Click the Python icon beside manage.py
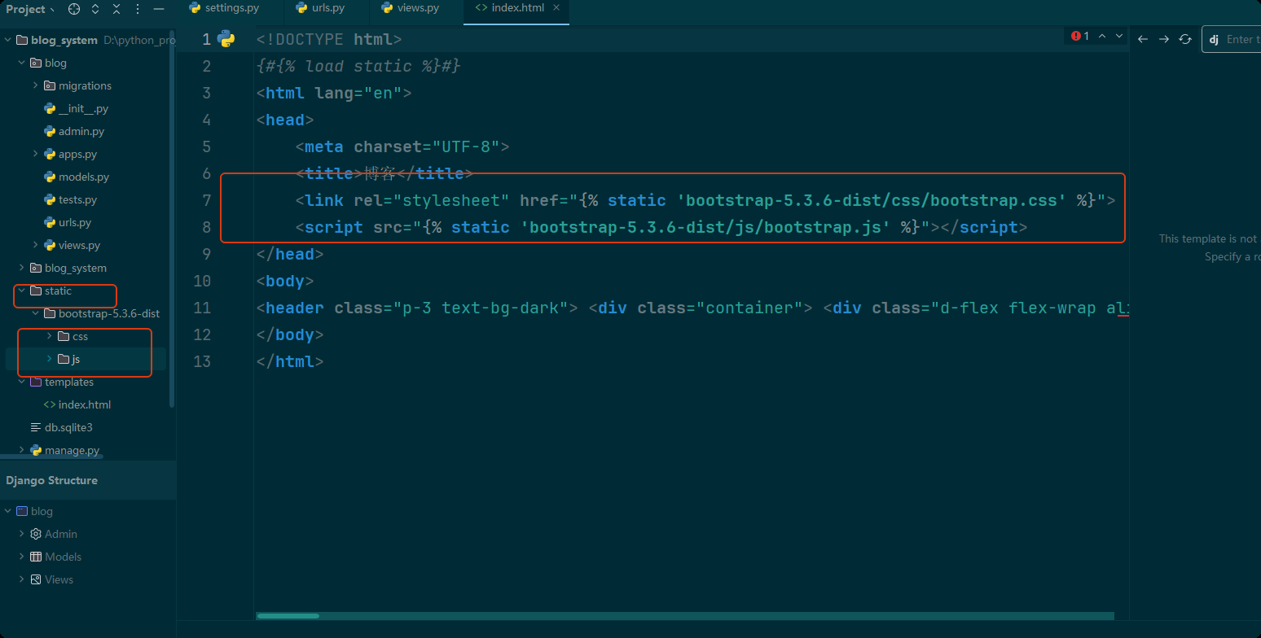This screenshot has width=1261, height=638. tap(36, 450)
